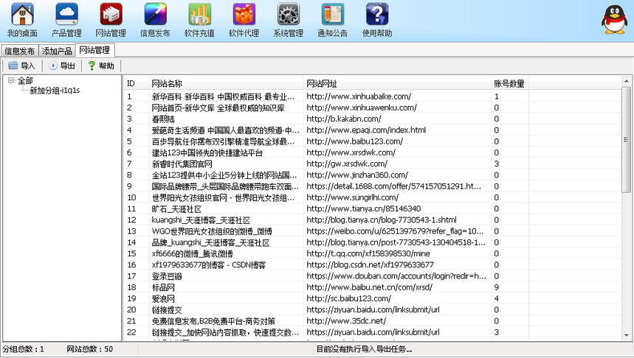Click 导出 export button
Viewport: 634px width, 358px height.
click(62, 66)
